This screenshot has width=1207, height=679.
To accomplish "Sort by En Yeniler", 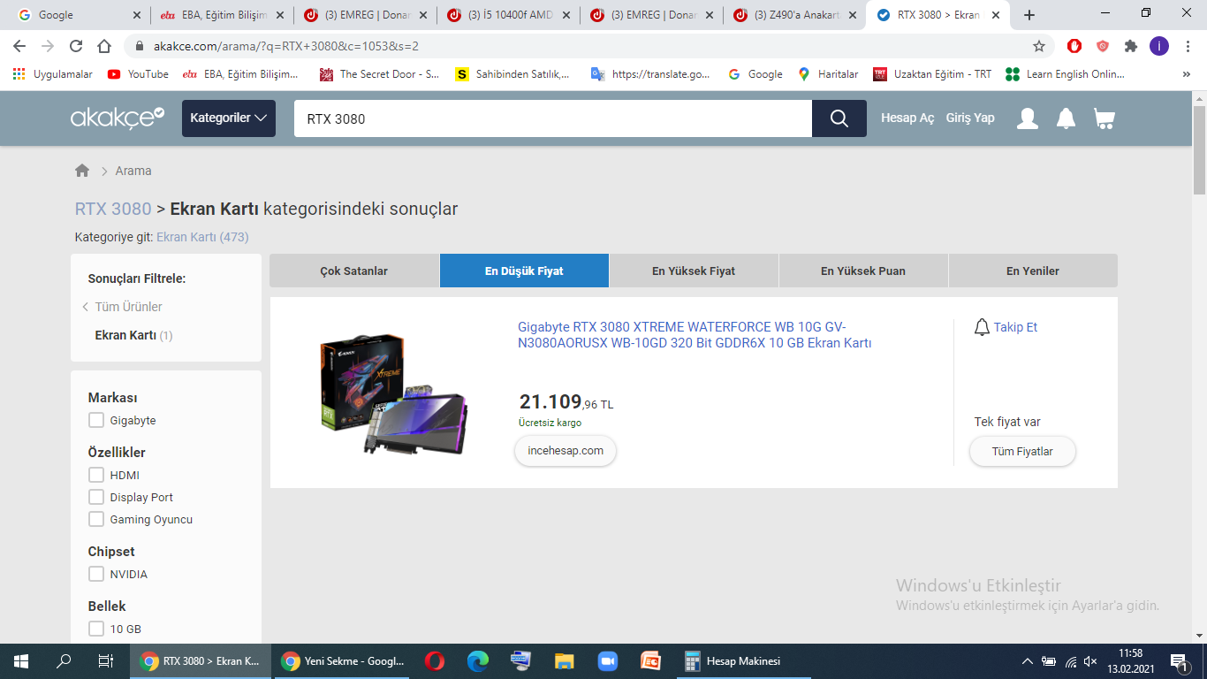I will pyautogui.click(x=1033, y=271).
